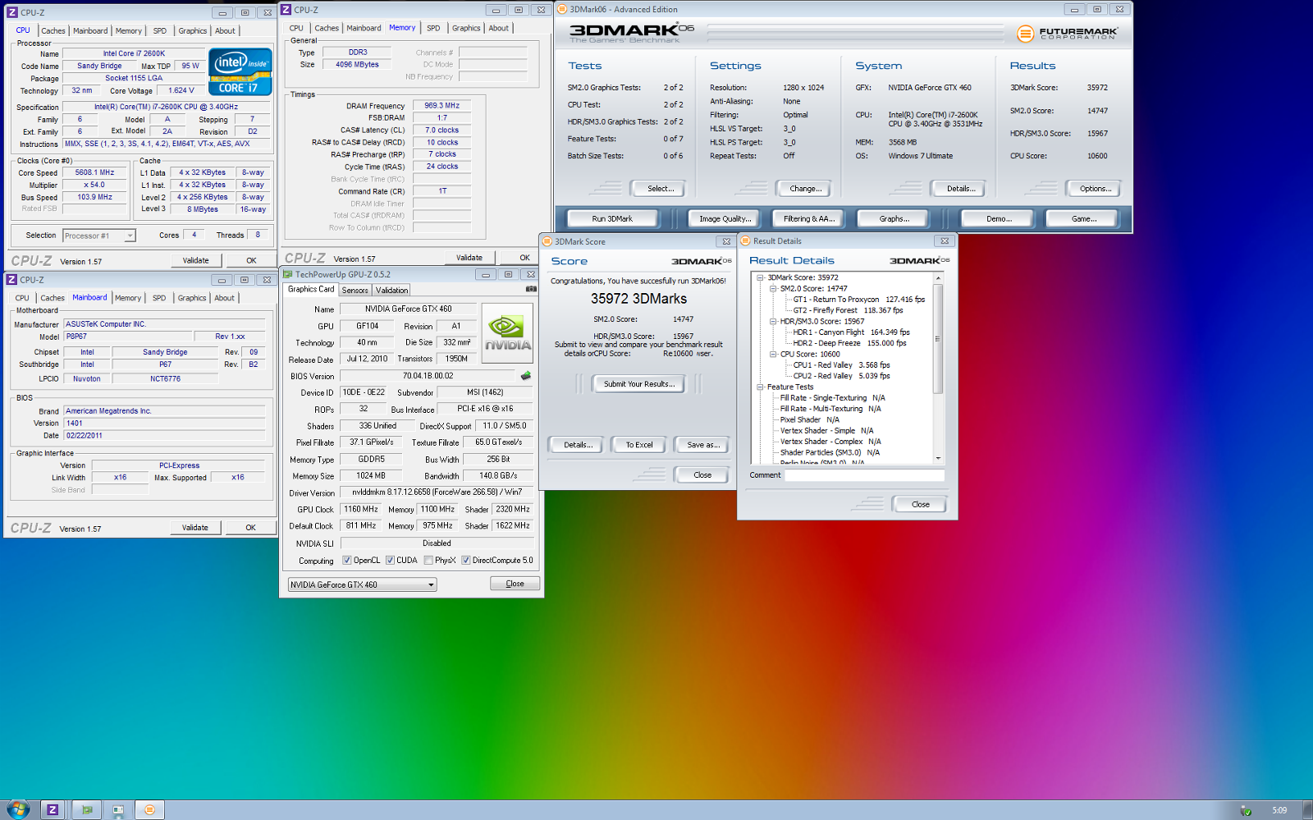Open the NVIDIA GeForce GTX 460 dropdown in GPU-Z
Image resolution: width=1313 pixels, height=820 pixels.
(362, 584)
